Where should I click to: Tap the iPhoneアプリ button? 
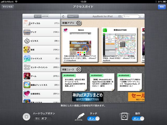point(73,16)
